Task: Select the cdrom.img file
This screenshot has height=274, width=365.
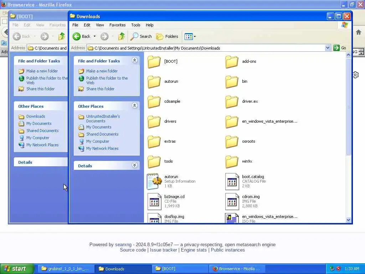Action: [242, 201]
